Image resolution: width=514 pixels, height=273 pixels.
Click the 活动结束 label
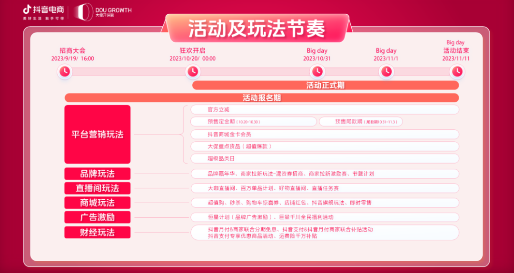pyautogui.click(x=455, y=50)
